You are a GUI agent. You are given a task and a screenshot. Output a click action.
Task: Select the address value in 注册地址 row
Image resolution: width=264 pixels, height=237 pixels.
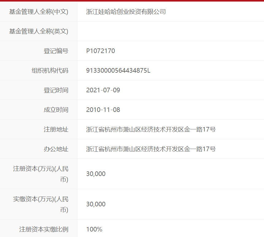(x=151, y=129)
